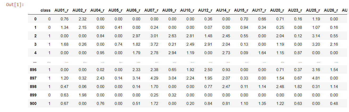Select row index 3

click(35, 44)
